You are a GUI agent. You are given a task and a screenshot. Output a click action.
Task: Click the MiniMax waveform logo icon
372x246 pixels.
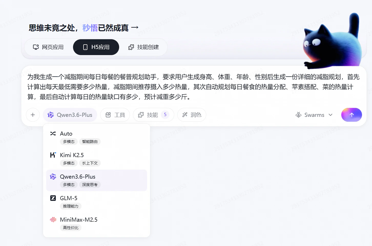(x=53, y=220)
